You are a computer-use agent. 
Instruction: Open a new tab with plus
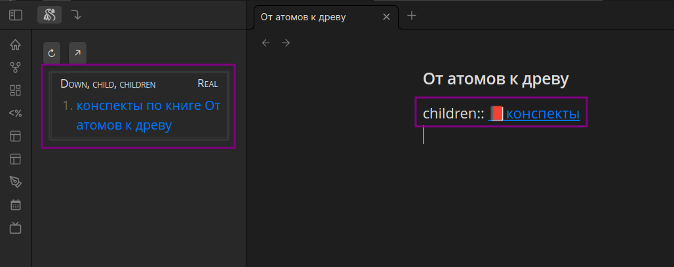pos(412,16)
